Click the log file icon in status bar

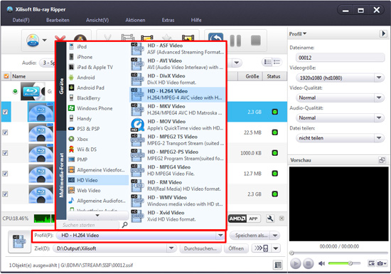pos(278,265)
